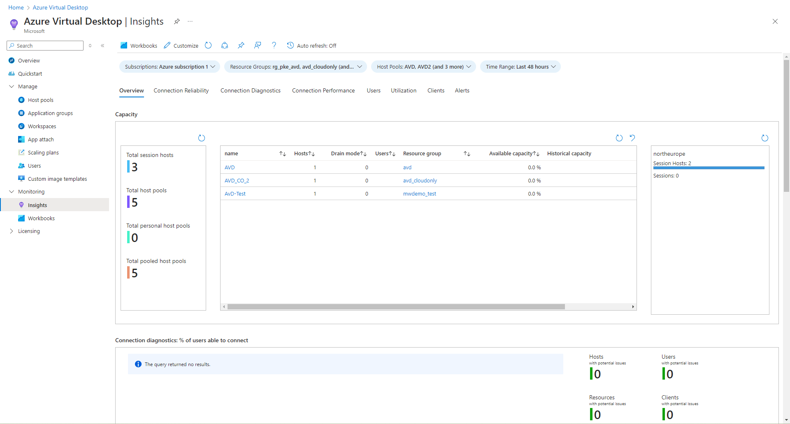Sort the table by Hosts column

(x=311, y=154)
